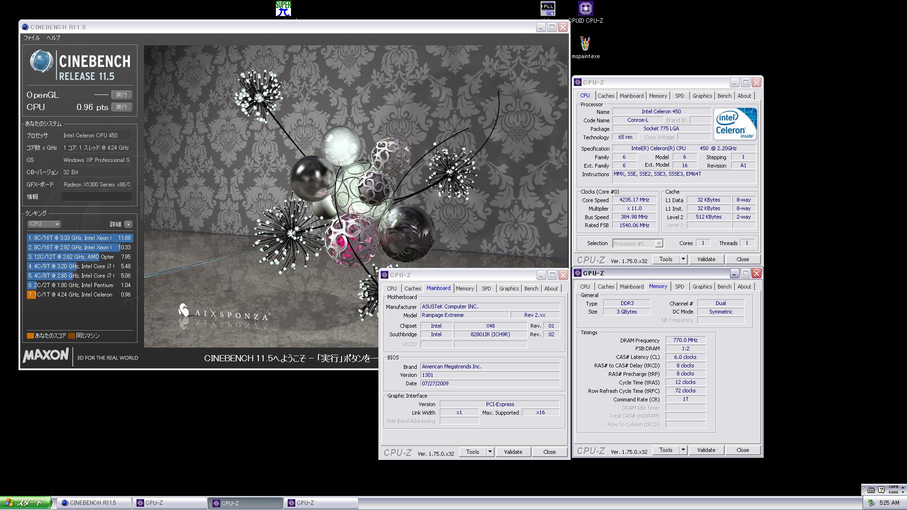Click the 5:25 AM system clock
Viewport: 907px width, 510px height.
click(x=890, y=503)
